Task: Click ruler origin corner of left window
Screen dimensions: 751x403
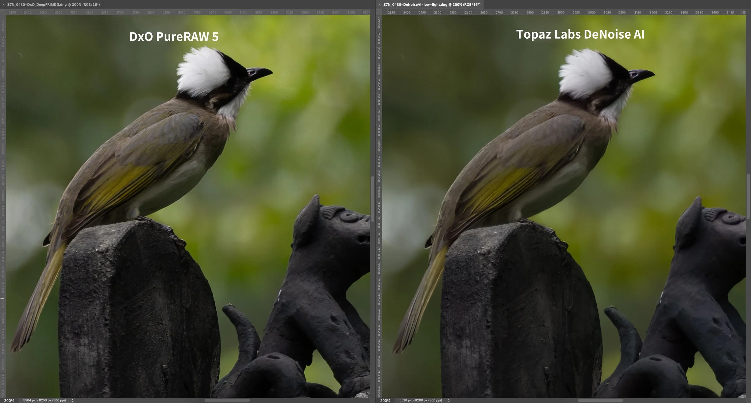Action: (x=3, y=12)
